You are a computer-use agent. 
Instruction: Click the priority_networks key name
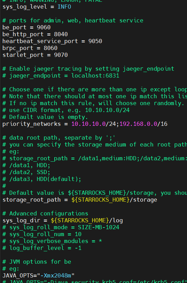(x=32, y=124)
